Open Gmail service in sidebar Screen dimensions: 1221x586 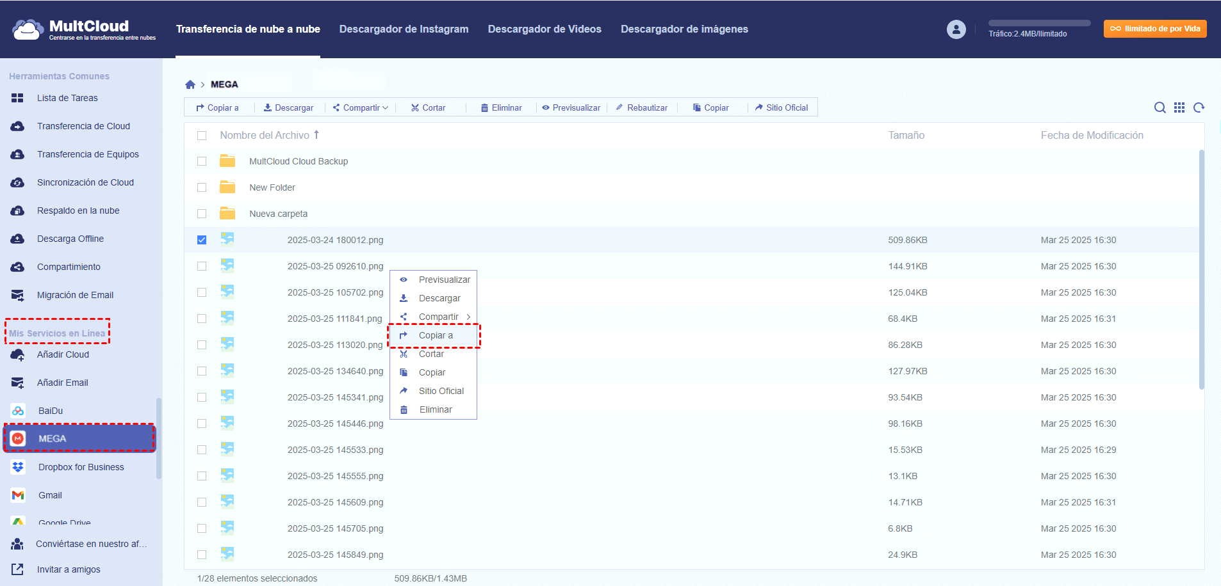50,495
